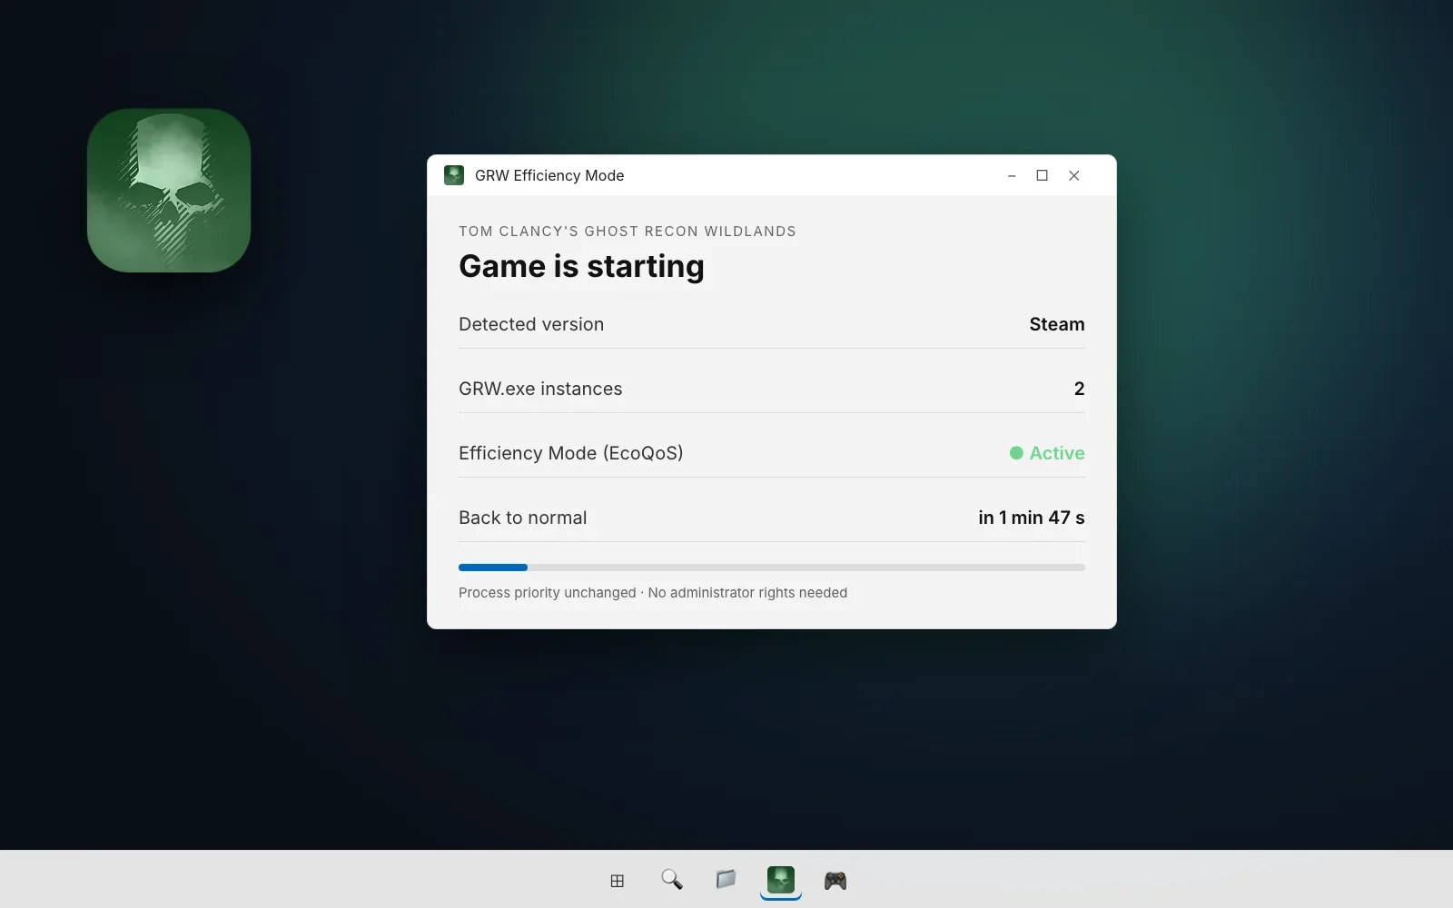Select the Efficiency Mode (EcoQoS) label
1453x908 pixels.
[x=571, y=453]
